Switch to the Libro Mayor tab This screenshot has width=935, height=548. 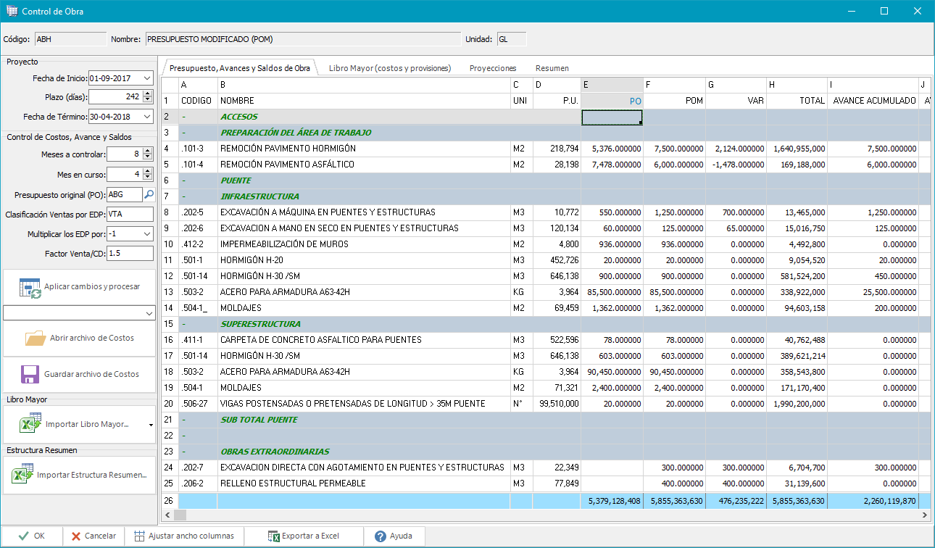[389, 68]
